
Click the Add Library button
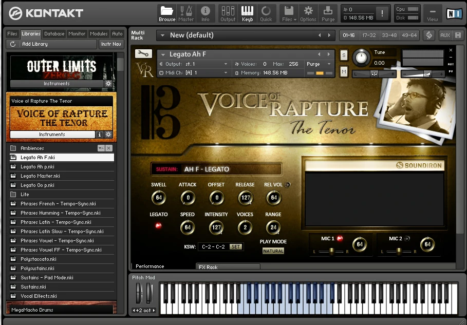point(51,44)
